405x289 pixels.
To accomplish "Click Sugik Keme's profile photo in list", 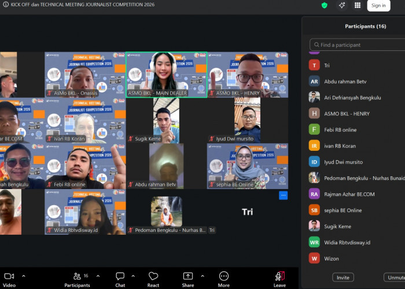I will (314, 227).
